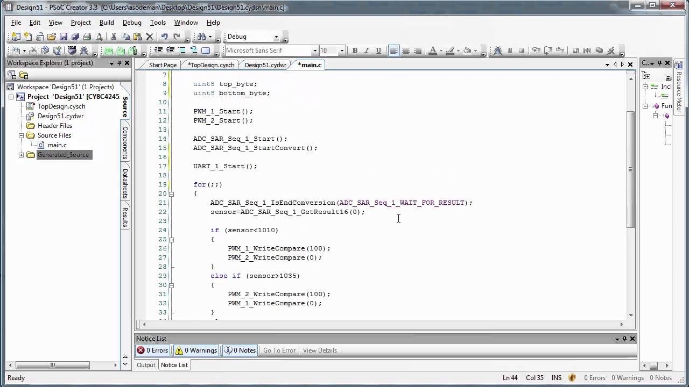Toggle Underline formatting button
689x387 pixels.
(378, 51)
